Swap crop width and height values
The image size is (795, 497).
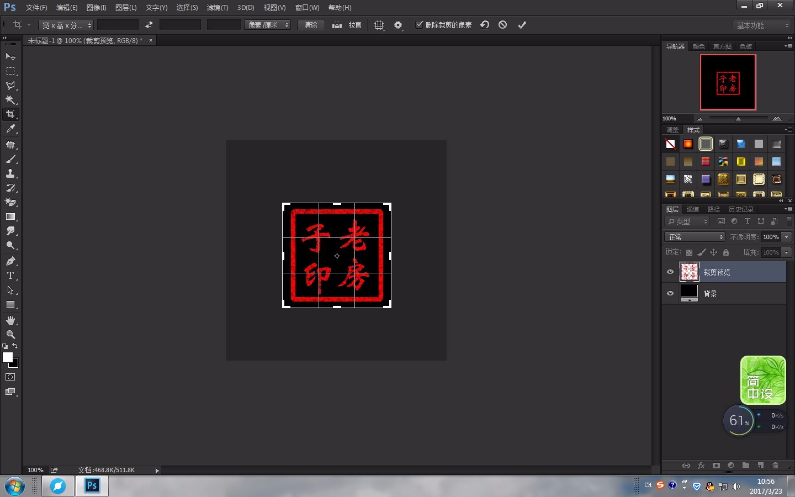(x=149, y=25)
